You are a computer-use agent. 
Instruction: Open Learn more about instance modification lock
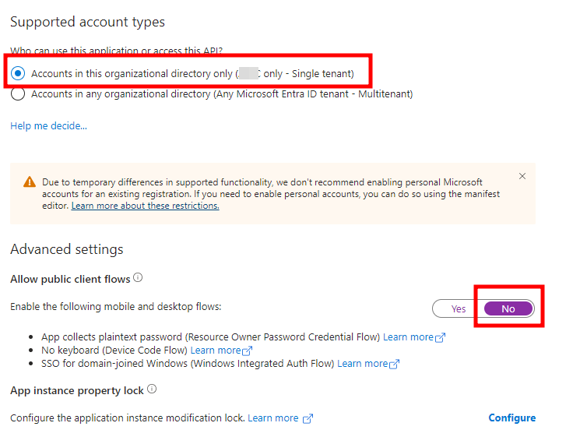(272, 418)
